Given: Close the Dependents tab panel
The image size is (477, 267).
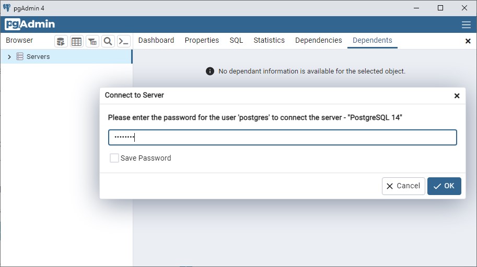Looking at the screenshot, I should pos(468,41).
